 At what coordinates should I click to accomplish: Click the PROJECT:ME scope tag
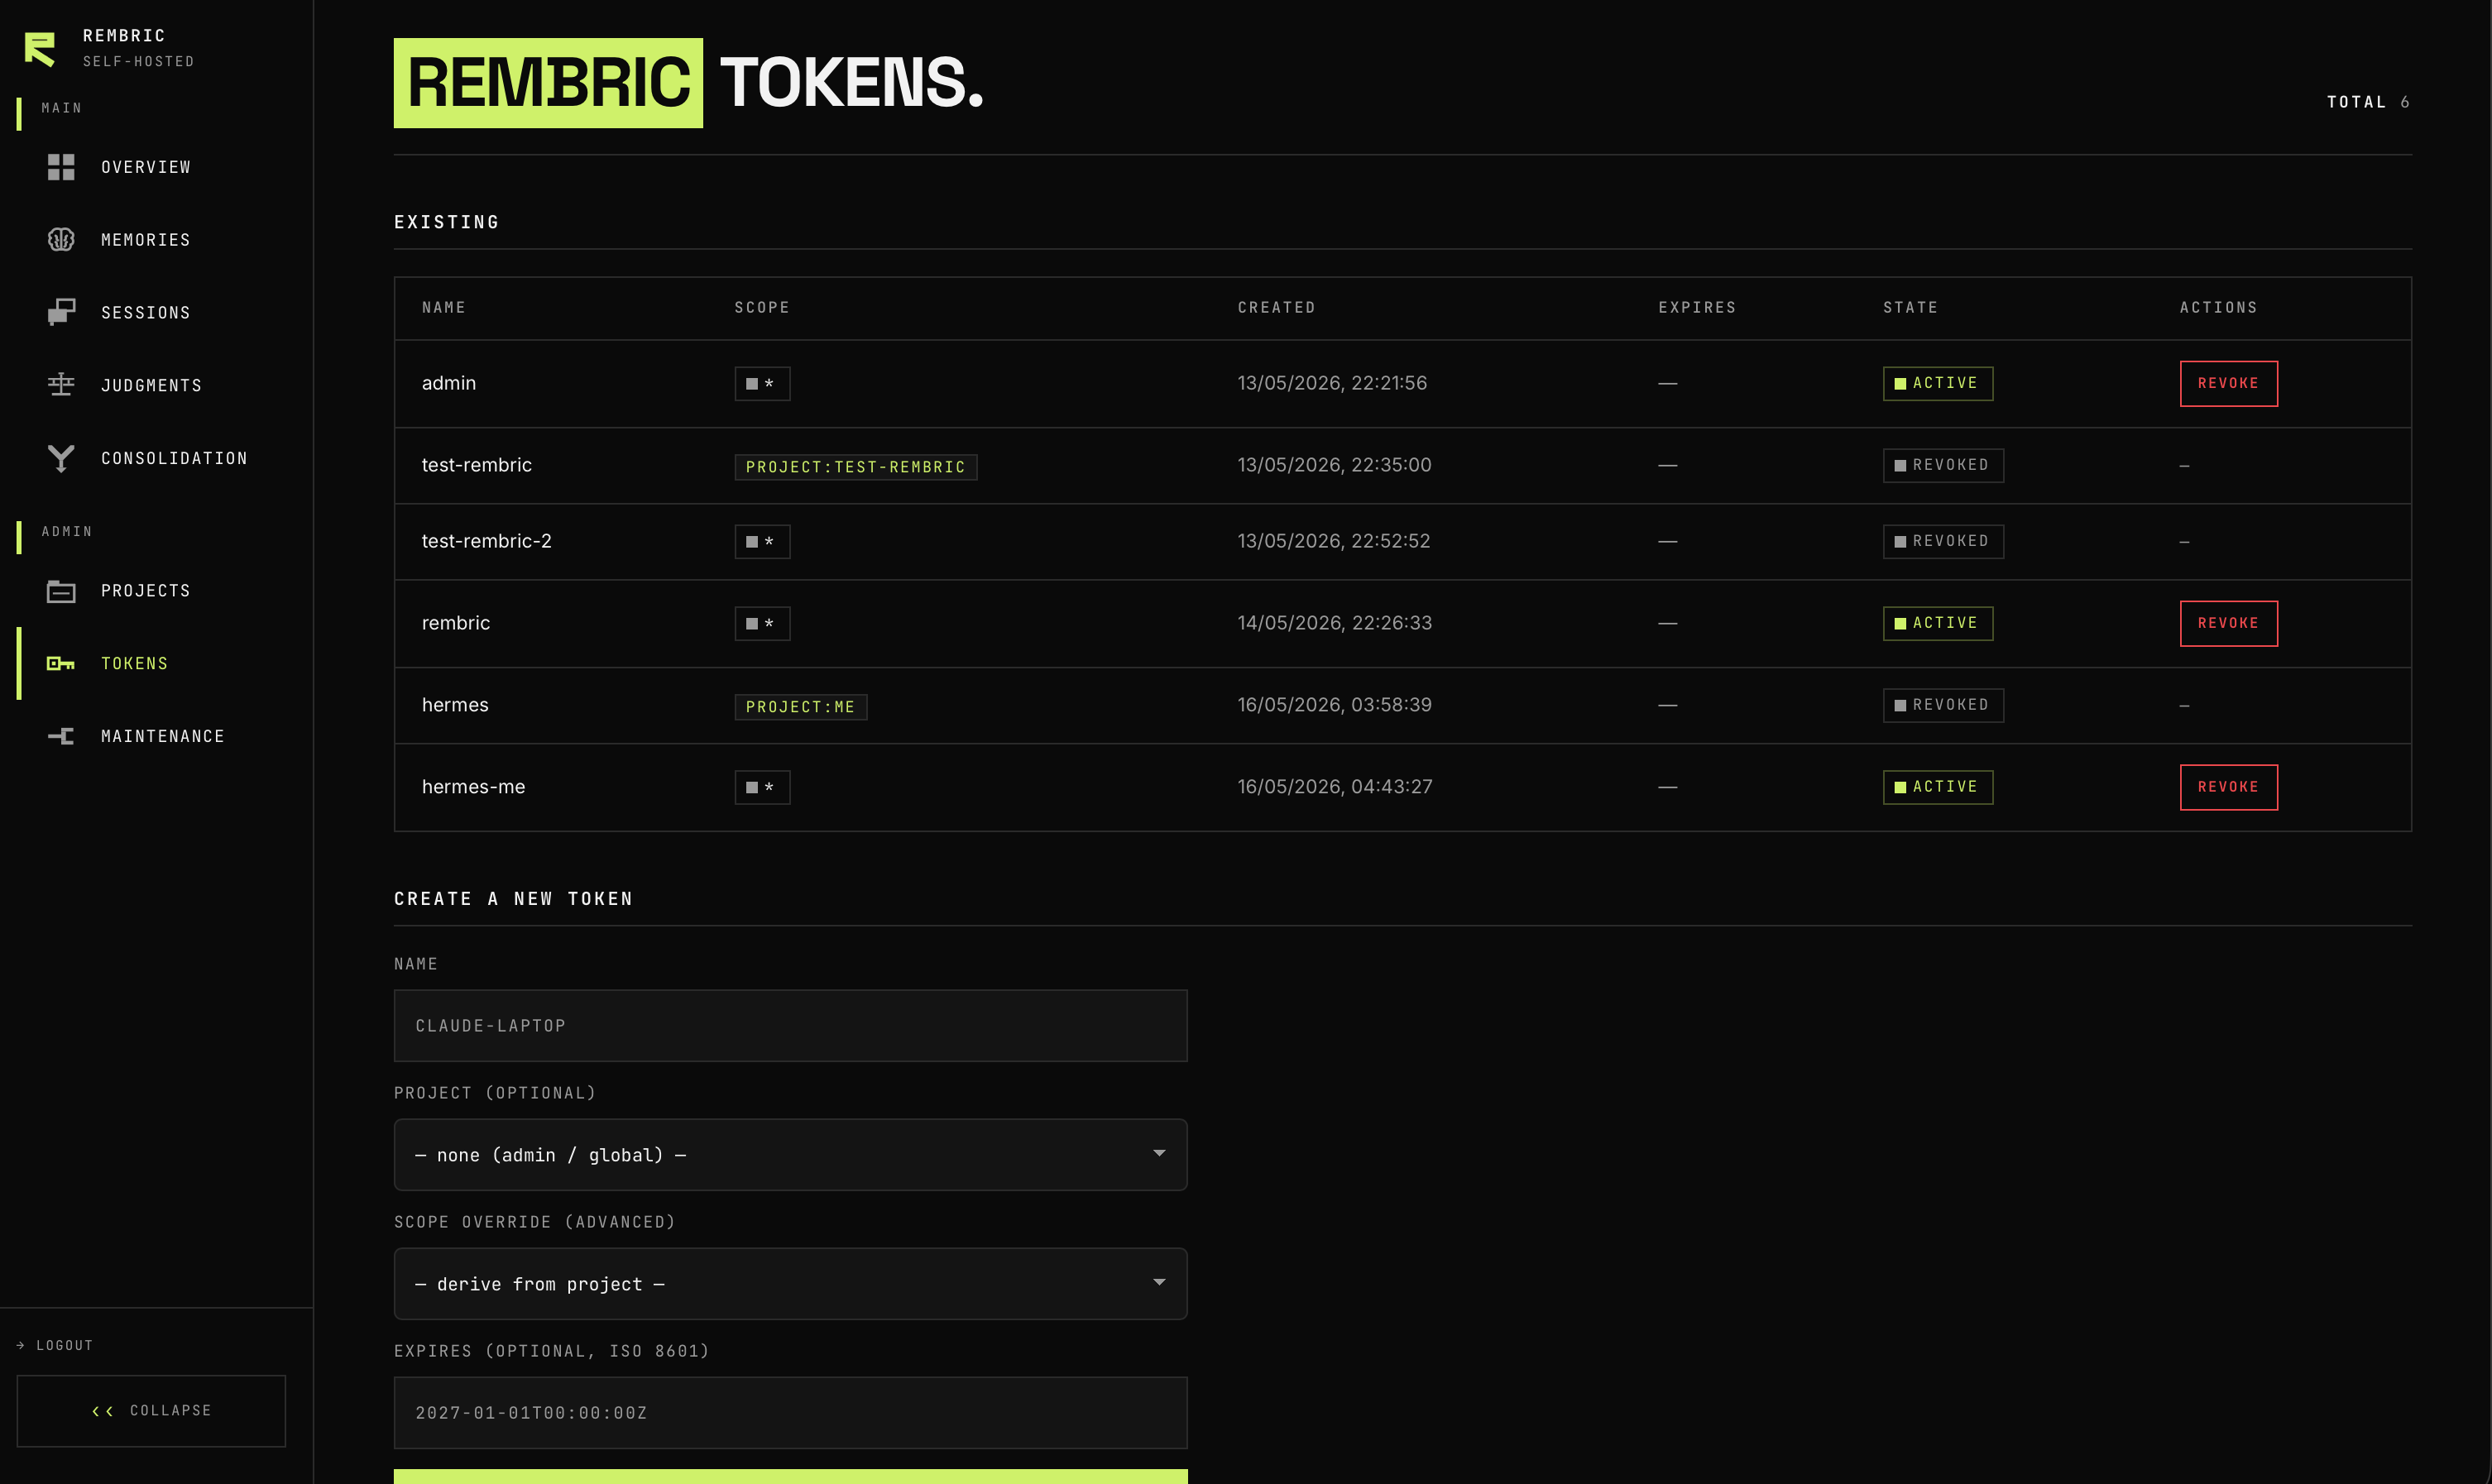800,707
